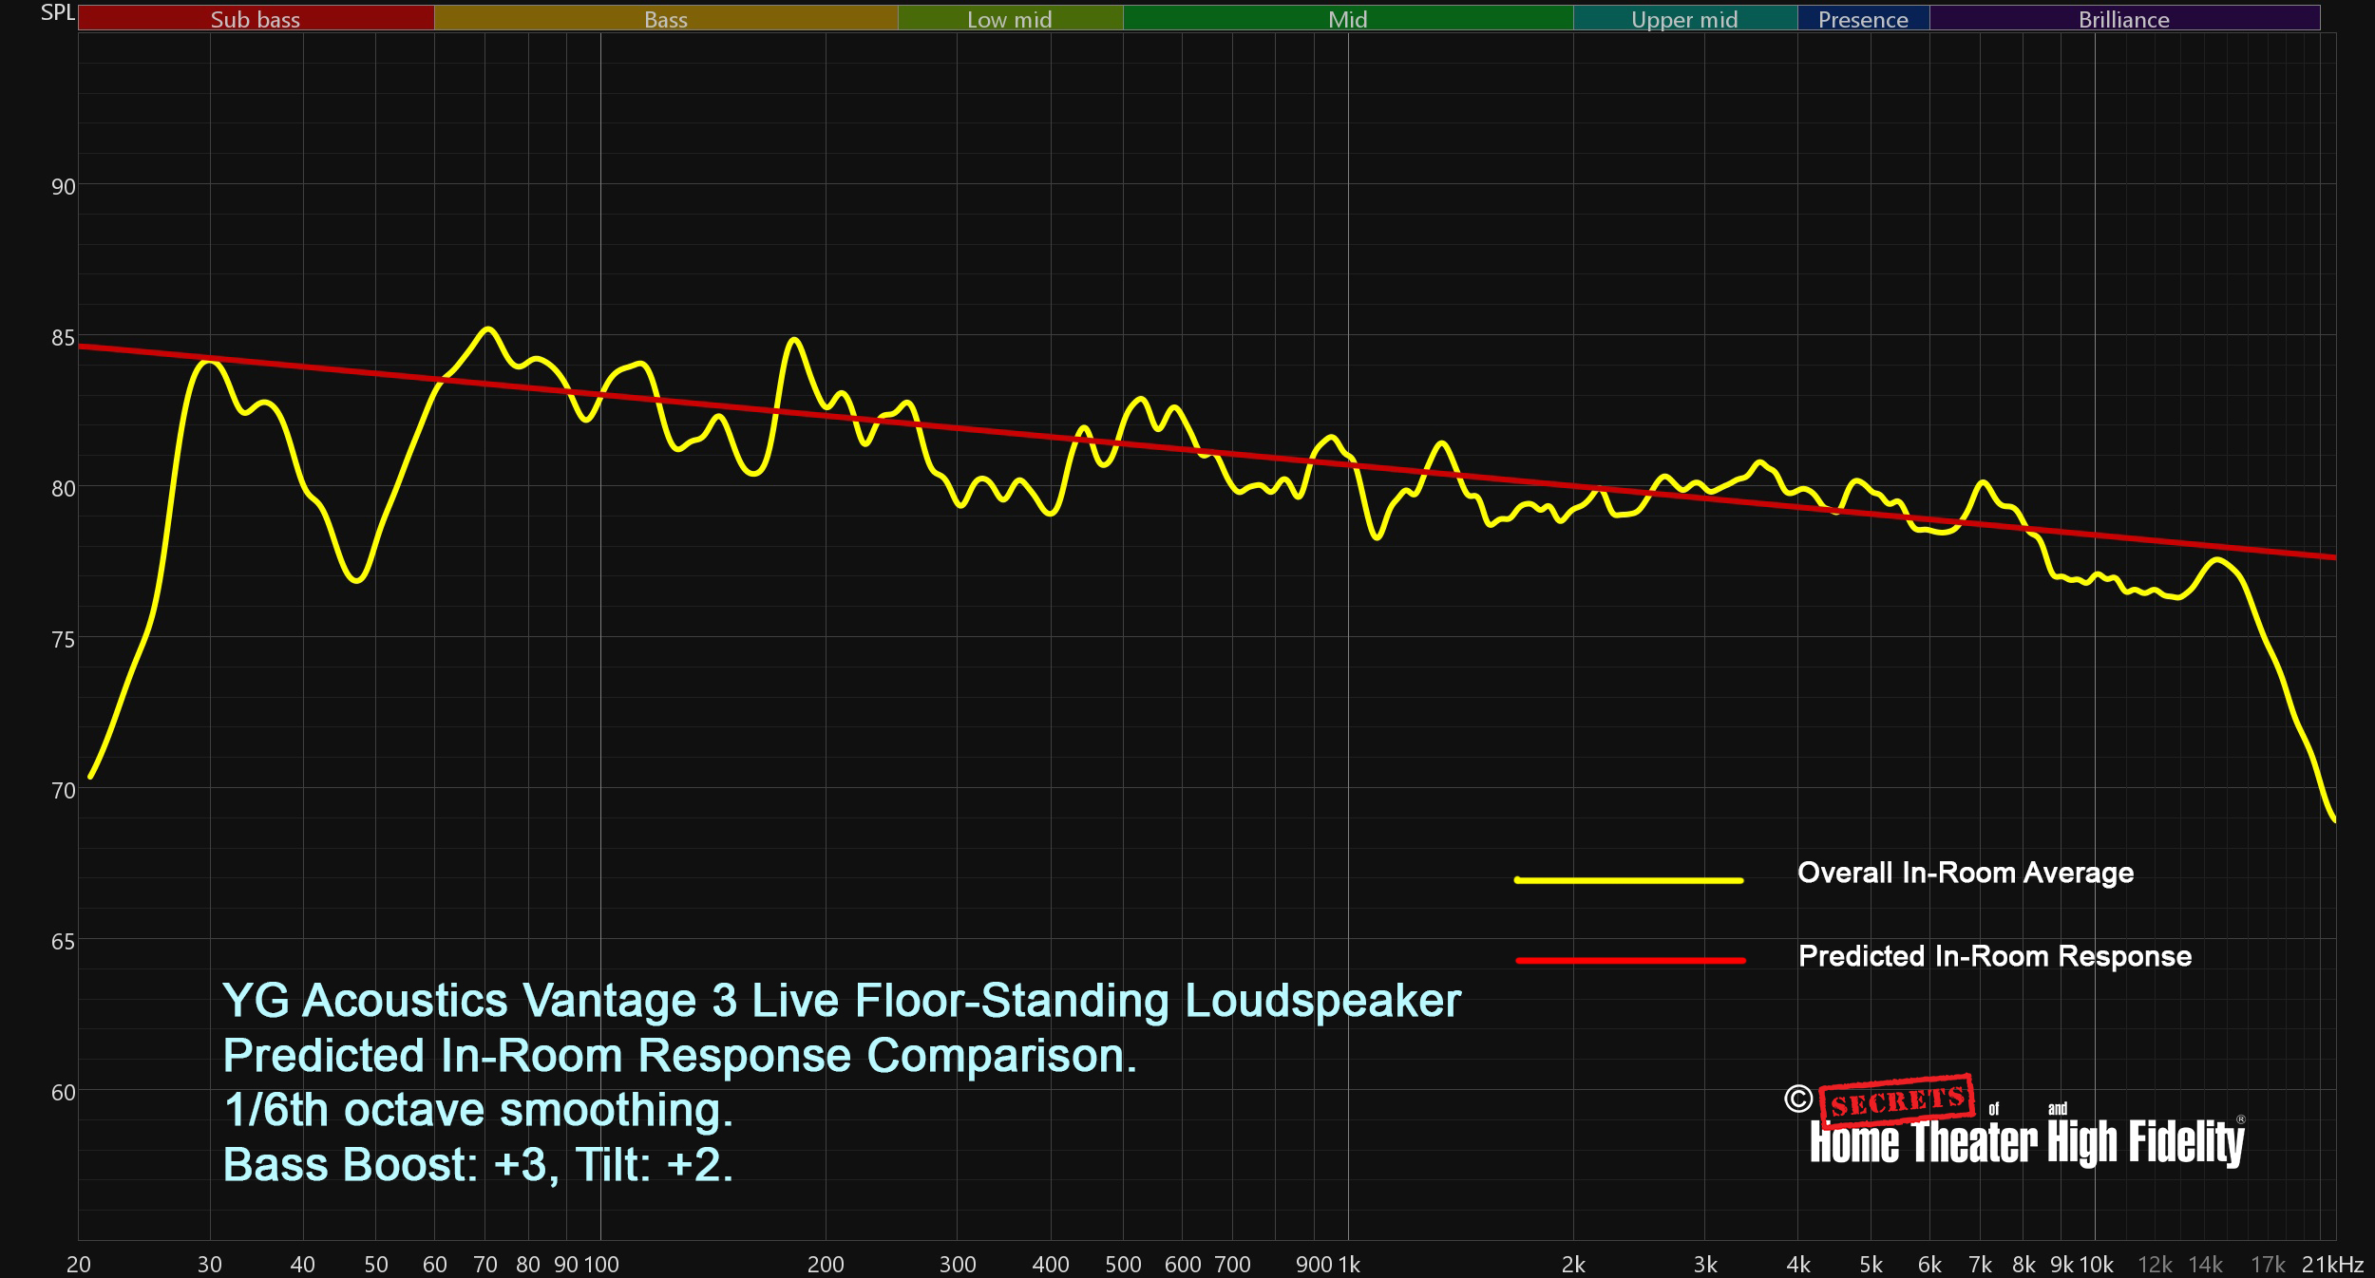Click the SECRETS red stamp logo
Screen dimensions: 2375x1278
click(1896, 1100)
